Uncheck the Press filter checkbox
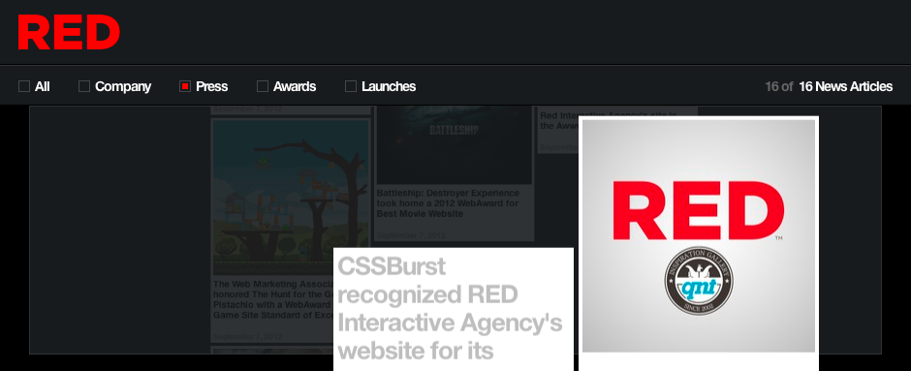Viewport: 911px width, 371px height. click(x=185, y=86)
